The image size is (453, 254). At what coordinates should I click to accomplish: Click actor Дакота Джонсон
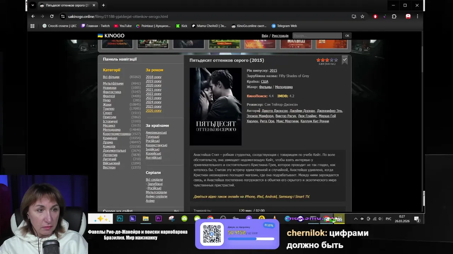275,111
